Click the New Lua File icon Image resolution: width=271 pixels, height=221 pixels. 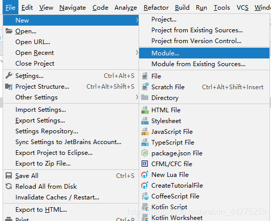145,174
